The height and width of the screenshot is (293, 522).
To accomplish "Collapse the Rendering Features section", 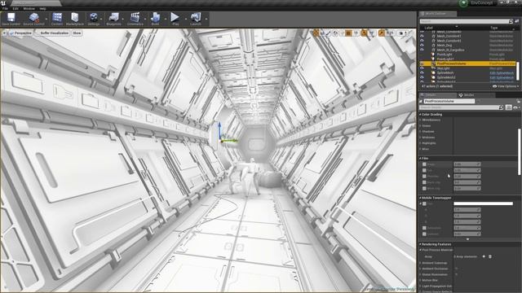I will click(420, 244).
